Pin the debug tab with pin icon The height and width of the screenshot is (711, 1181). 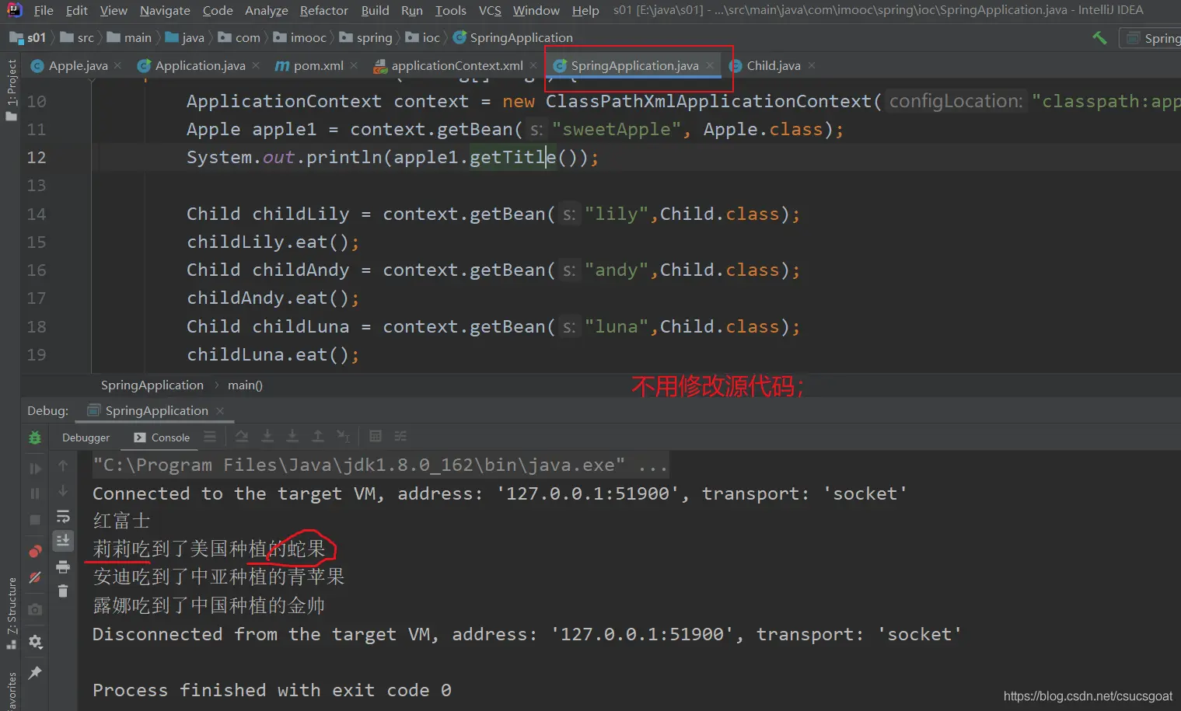coord(35,673)
